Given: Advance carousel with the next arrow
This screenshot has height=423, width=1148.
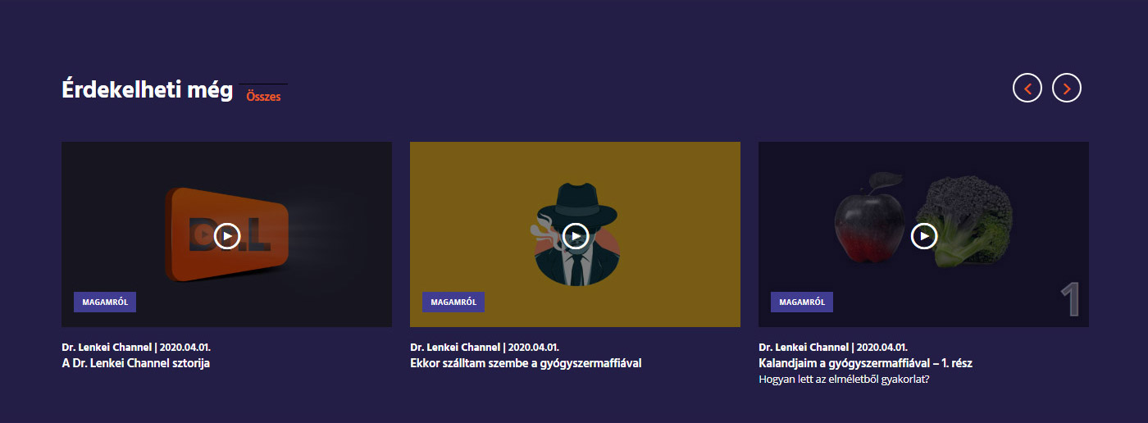Looking at the screenshot, I should (x=1067, y=88).
